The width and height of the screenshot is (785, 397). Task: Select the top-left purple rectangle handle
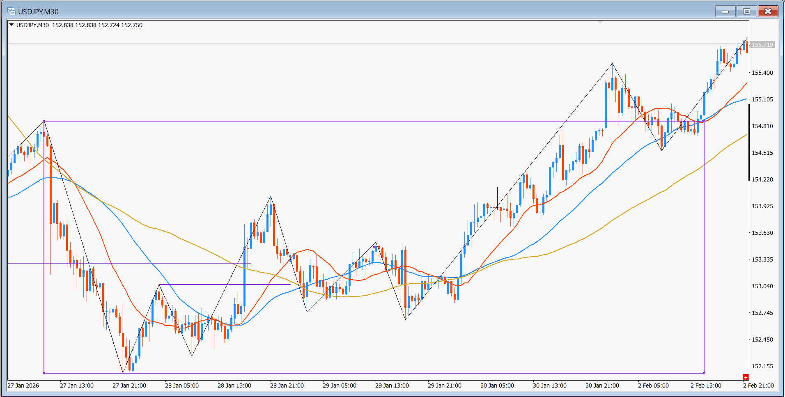click(x=44, y=121)
